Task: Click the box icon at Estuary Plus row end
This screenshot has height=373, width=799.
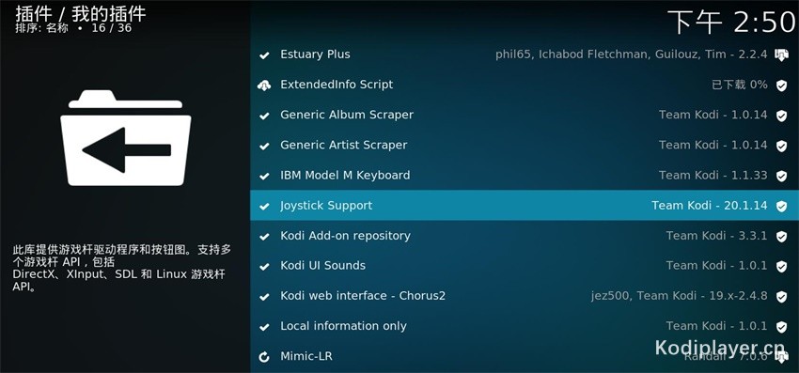Action: click(781, 54)
